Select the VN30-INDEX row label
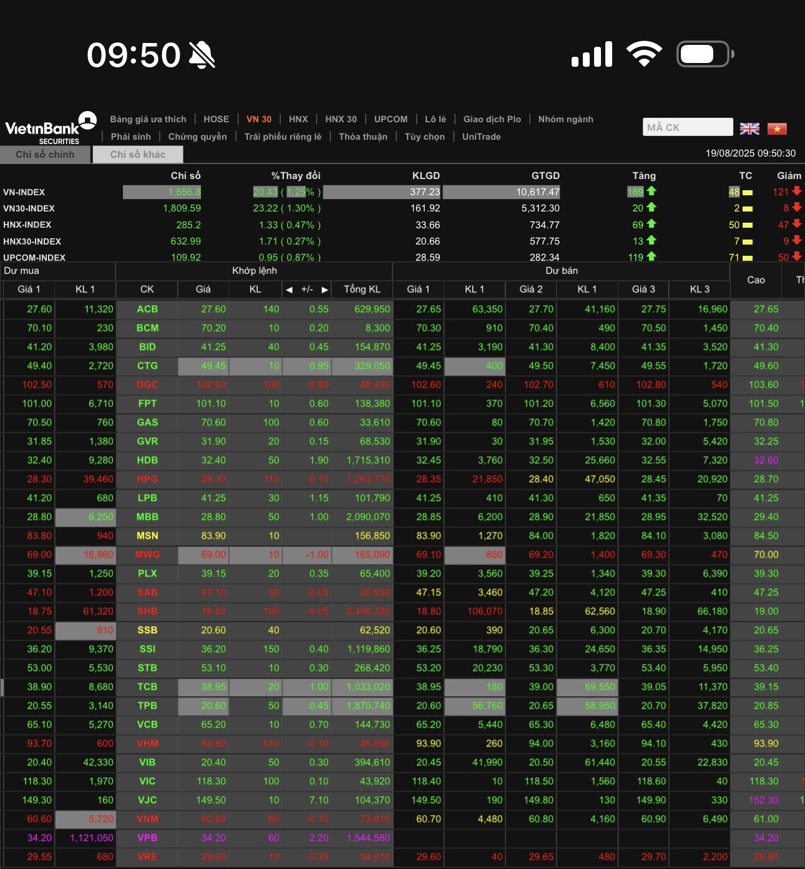This screenshot has width=805, height=869. click(29, 208)
